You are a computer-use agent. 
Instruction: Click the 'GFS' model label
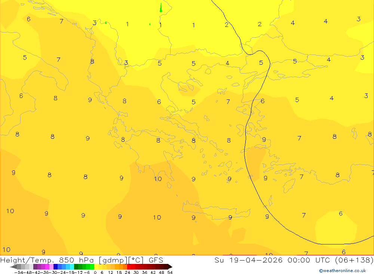156,260
